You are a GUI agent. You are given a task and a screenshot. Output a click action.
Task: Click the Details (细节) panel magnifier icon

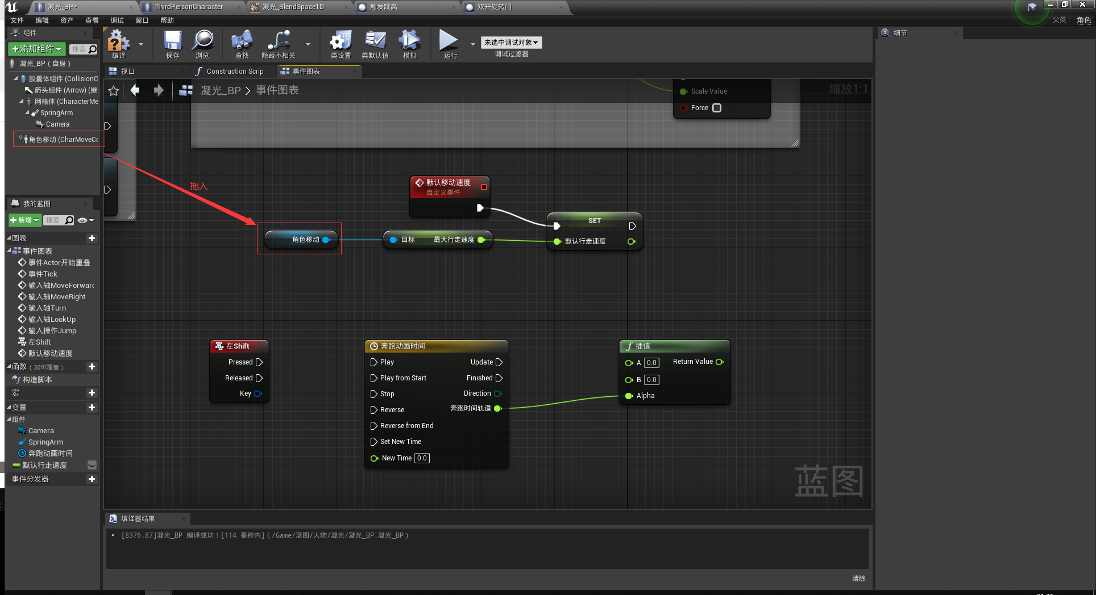(x=885, y=33)
